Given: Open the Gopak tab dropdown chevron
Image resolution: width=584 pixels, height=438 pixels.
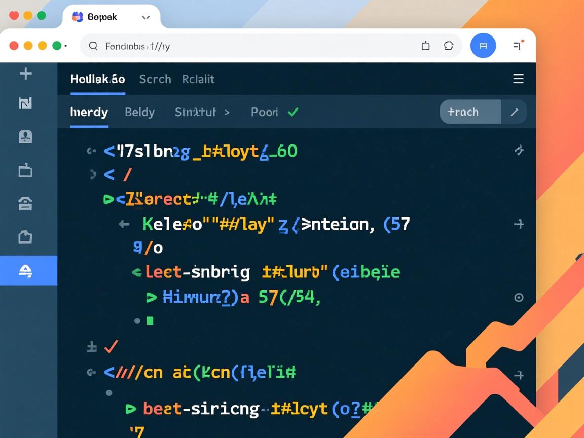Looking at the screenshot, I should [146, 17].
